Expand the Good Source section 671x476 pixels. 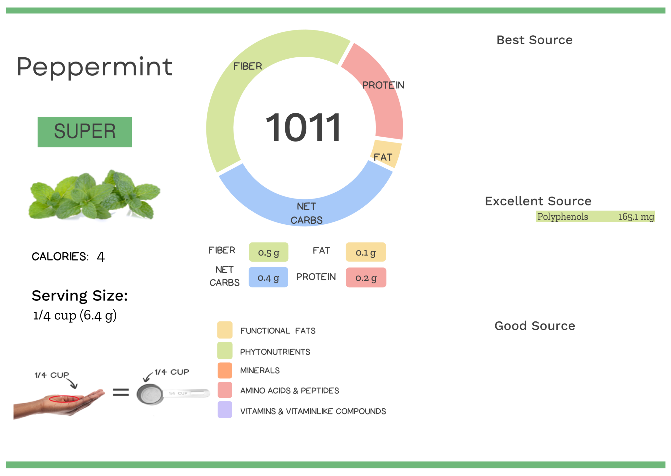point(535,326)
